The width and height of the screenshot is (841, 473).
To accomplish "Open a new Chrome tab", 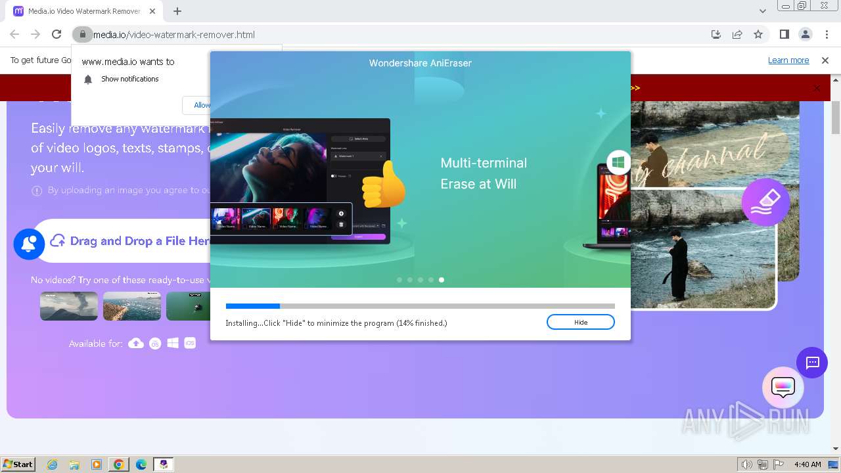I will coord(177,11).
